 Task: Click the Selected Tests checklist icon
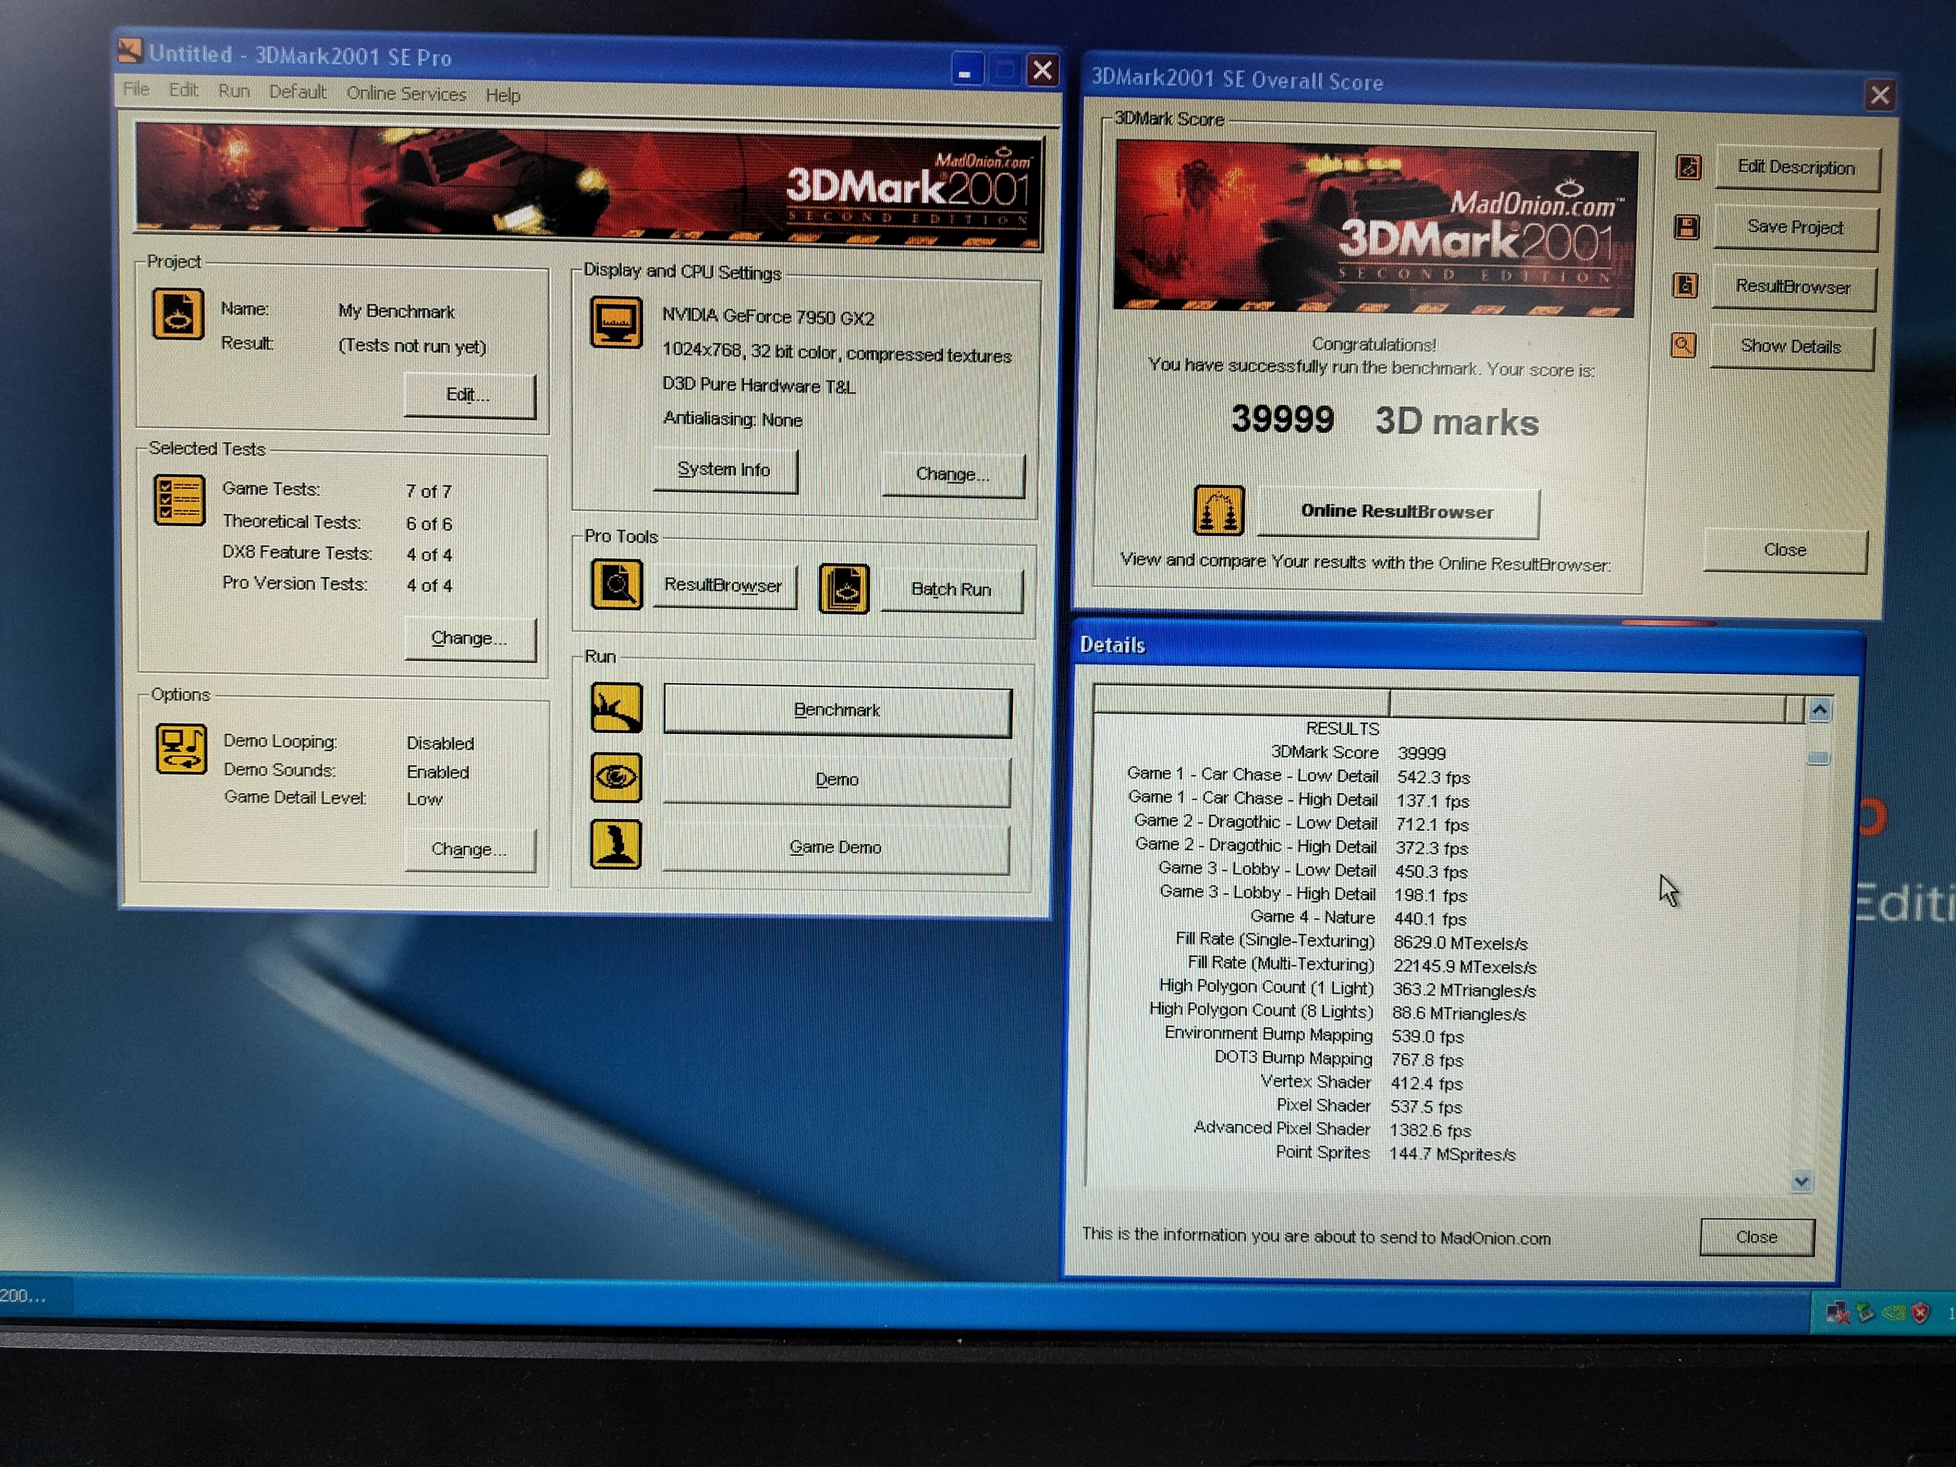(179, 501)
